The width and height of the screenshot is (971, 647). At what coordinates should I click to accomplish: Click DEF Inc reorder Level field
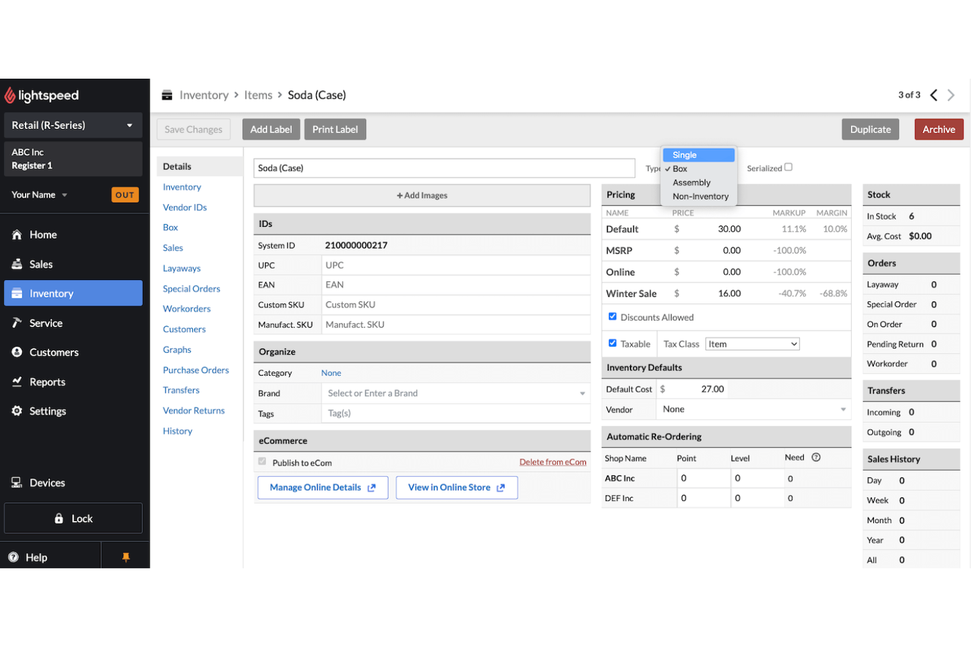coord(757,498)
